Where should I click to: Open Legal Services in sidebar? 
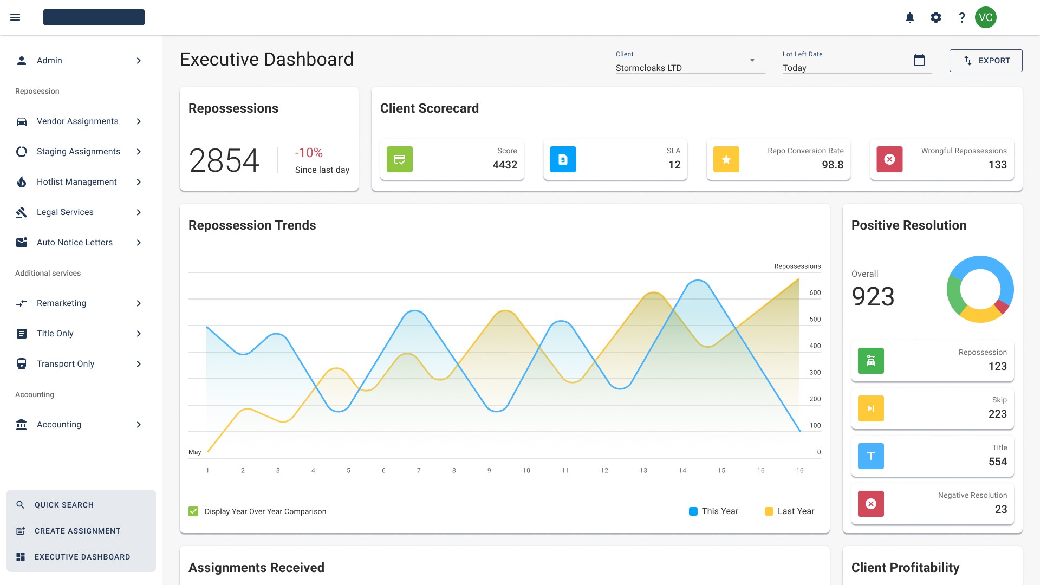coord(65,212)
